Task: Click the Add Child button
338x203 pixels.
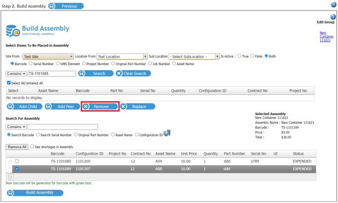Action: [x=25, y=107]
